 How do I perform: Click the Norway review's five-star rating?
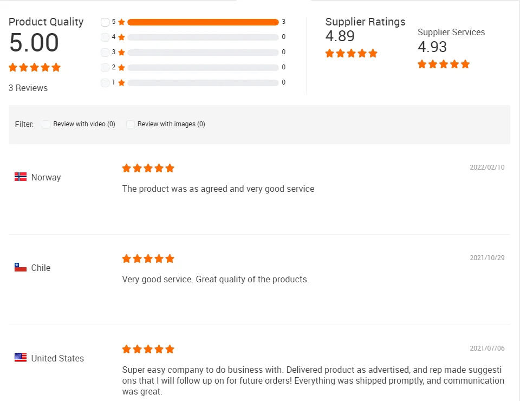point(148,168)
